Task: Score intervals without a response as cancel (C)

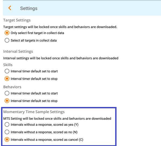Action: point(7,139)
